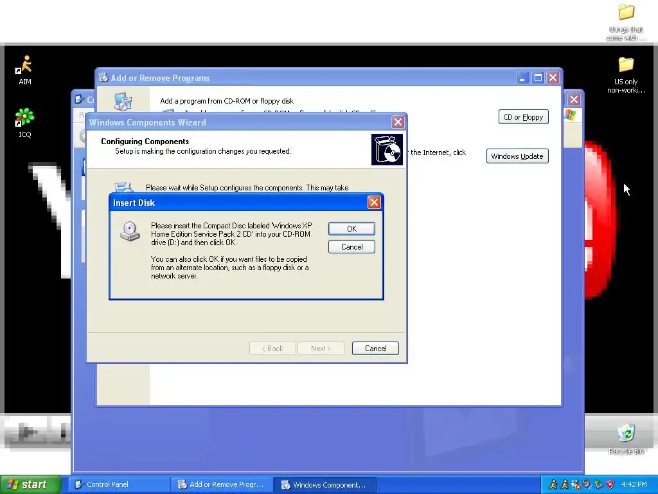Click the Safely Remove Hardware tray icon
The width and height of the screenshot is (658, 494).
coord(598,484)
